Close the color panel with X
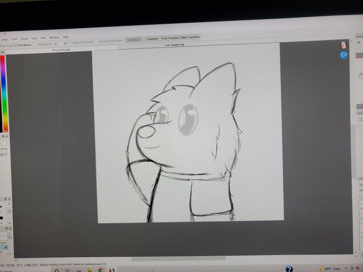 pos(3,52)
